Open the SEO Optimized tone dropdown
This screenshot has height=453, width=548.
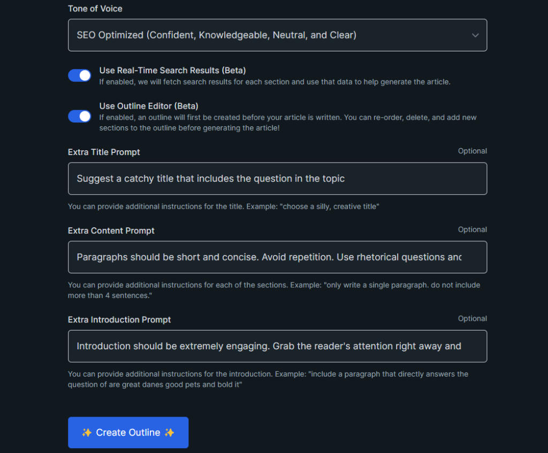(277, 35)
